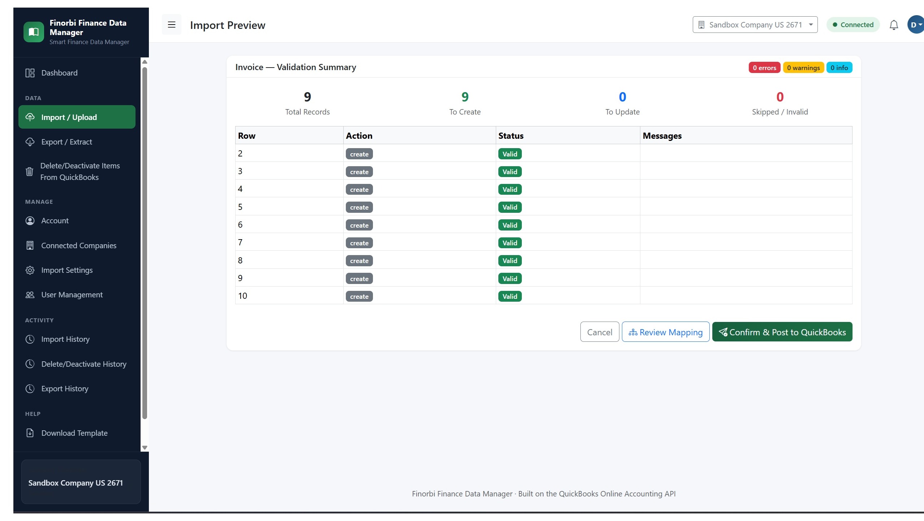This screenshot has height=521, width=924.
Task: Open Connected Companies page
Action: tap(77, 245)
